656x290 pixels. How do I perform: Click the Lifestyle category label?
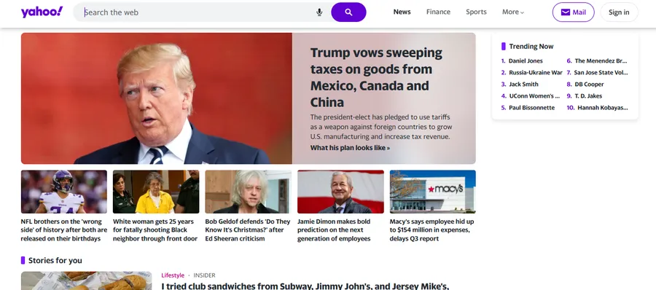(x=173, y=275)
